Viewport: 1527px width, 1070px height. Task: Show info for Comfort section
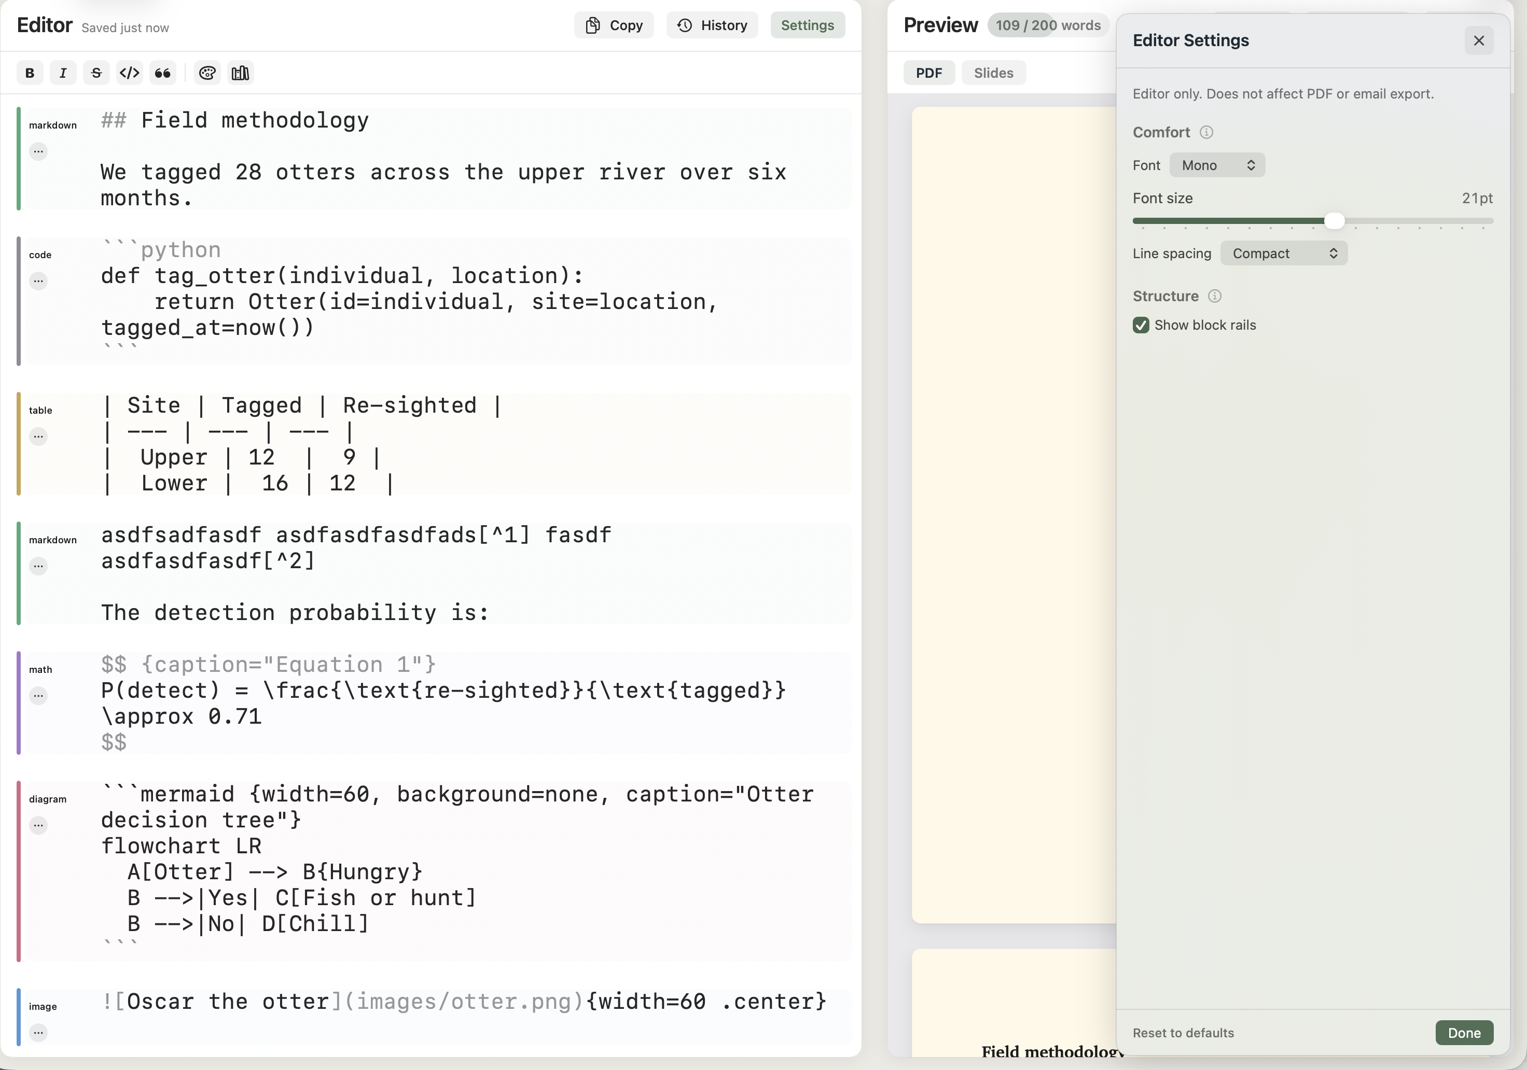click(1206, 132)
